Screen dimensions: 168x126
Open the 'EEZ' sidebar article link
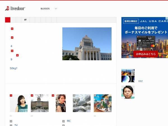click(141, 81)
